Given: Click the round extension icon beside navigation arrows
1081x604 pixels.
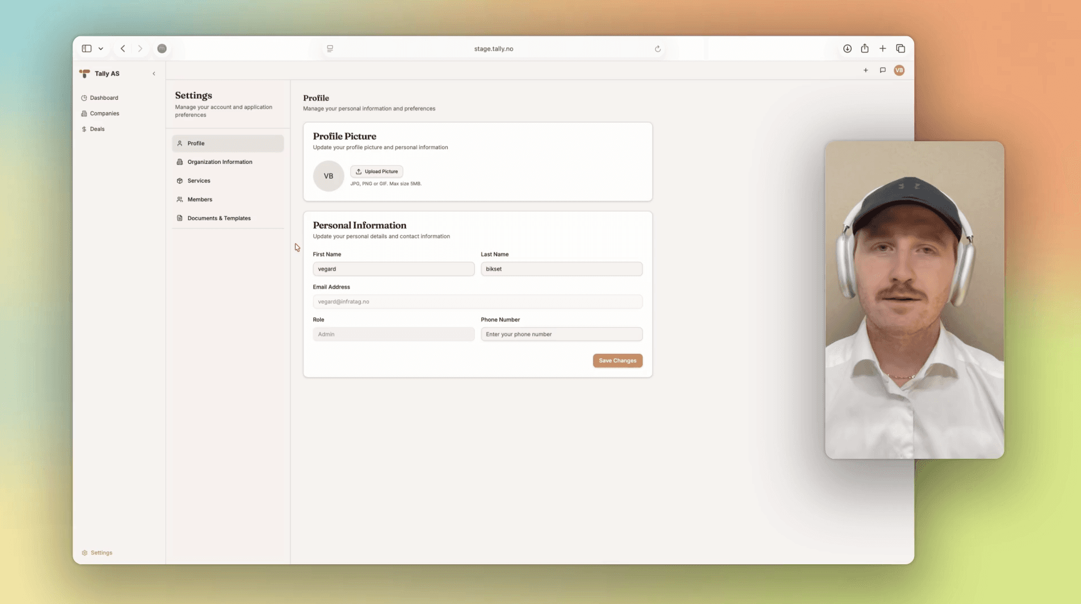Looking at the screenshot, I should (162, 49).
